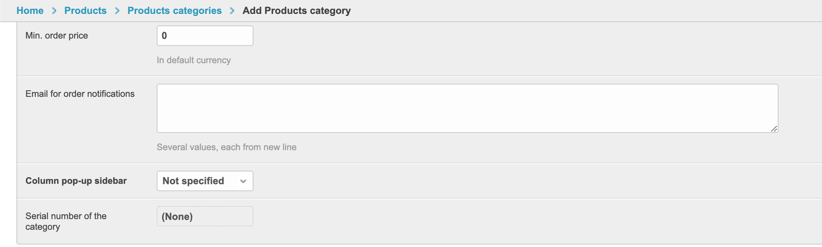Viewport: 822px width, 247px height.
Task: Click the Add Products category breadcrumb title
Action: 297,11
